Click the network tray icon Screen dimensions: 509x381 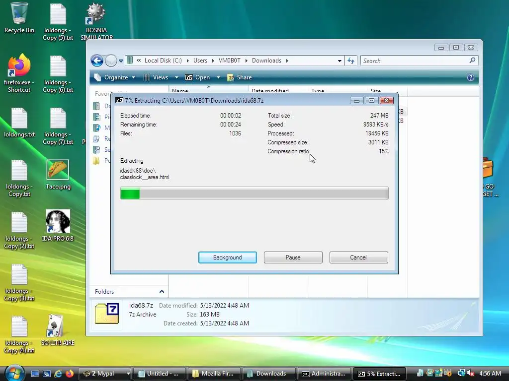click(x=461, y=374)
